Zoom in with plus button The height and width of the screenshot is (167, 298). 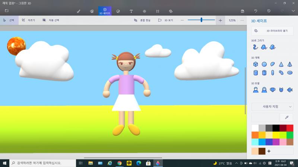point(220,20)
